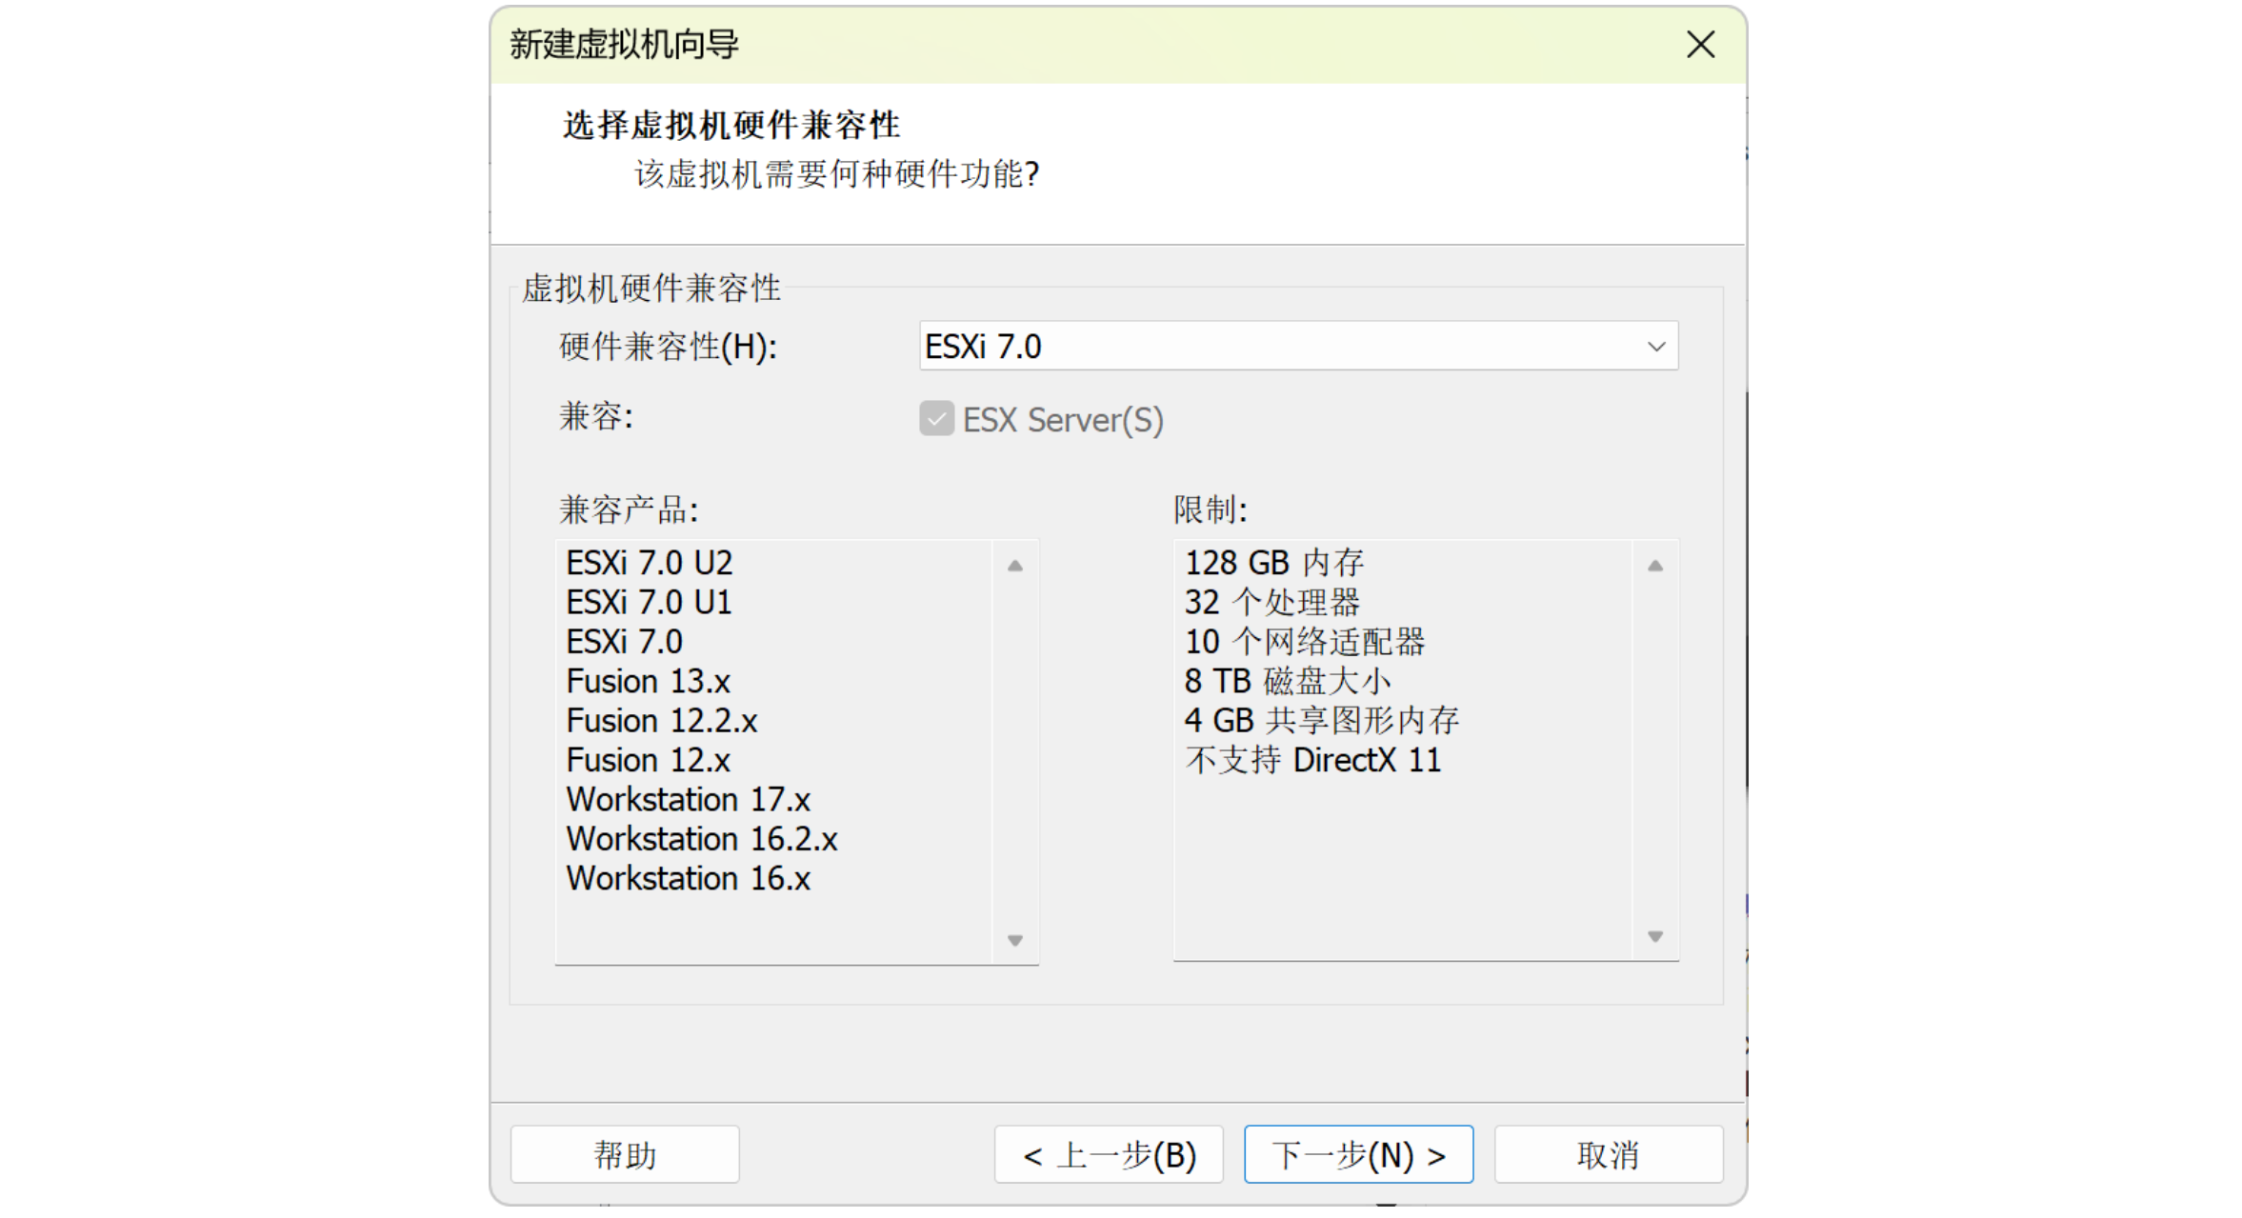Go back with 上一步(B) button

click(1109, 1155)
